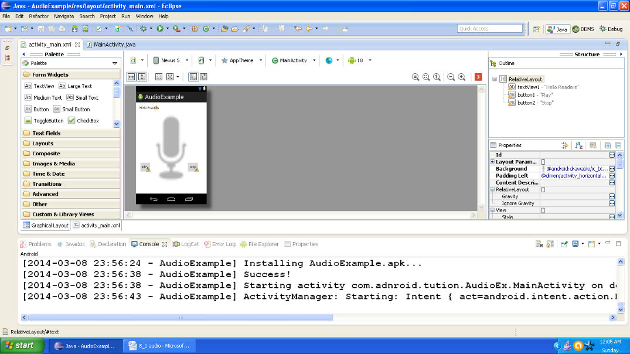Click the zoom to 100% icon

437,77
